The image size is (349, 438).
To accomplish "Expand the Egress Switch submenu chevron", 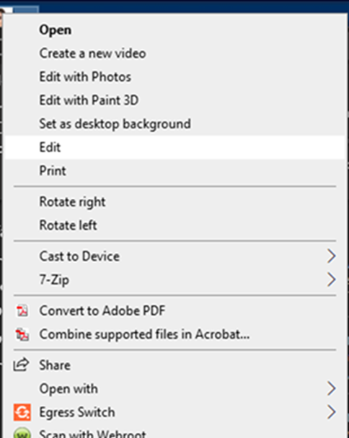I will 331,412.
